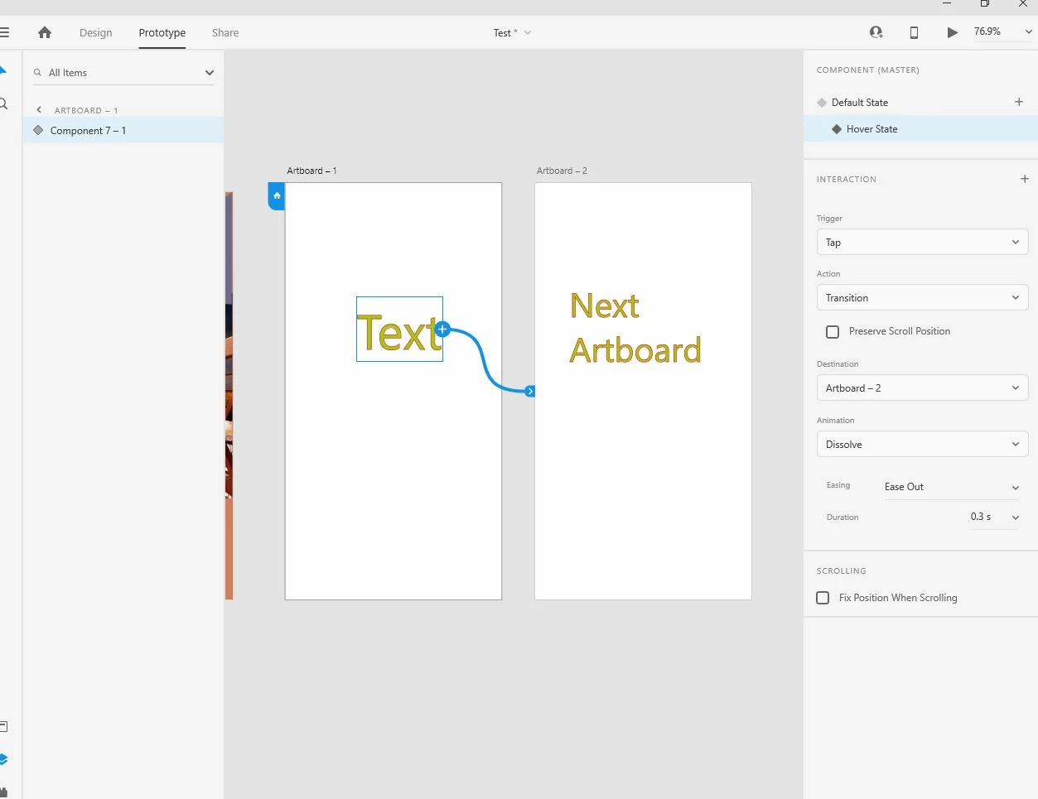
Task: Open the invite to document icon
Action: [x=876, y=32]
